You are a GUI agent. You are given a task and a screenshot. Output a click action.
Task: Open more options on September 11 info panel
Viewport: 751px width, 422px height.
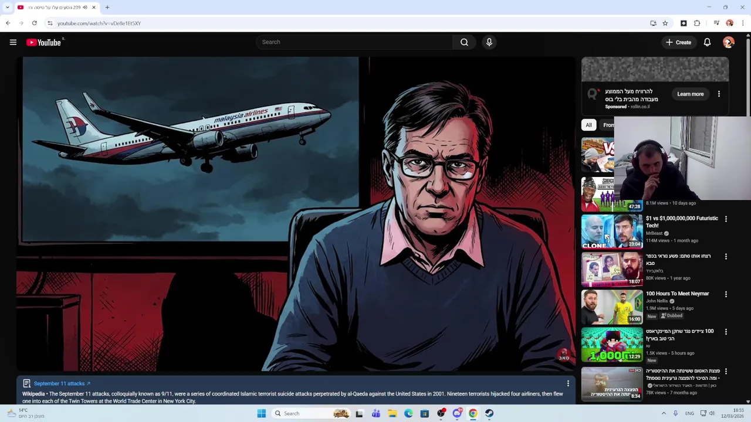[568, 383]
